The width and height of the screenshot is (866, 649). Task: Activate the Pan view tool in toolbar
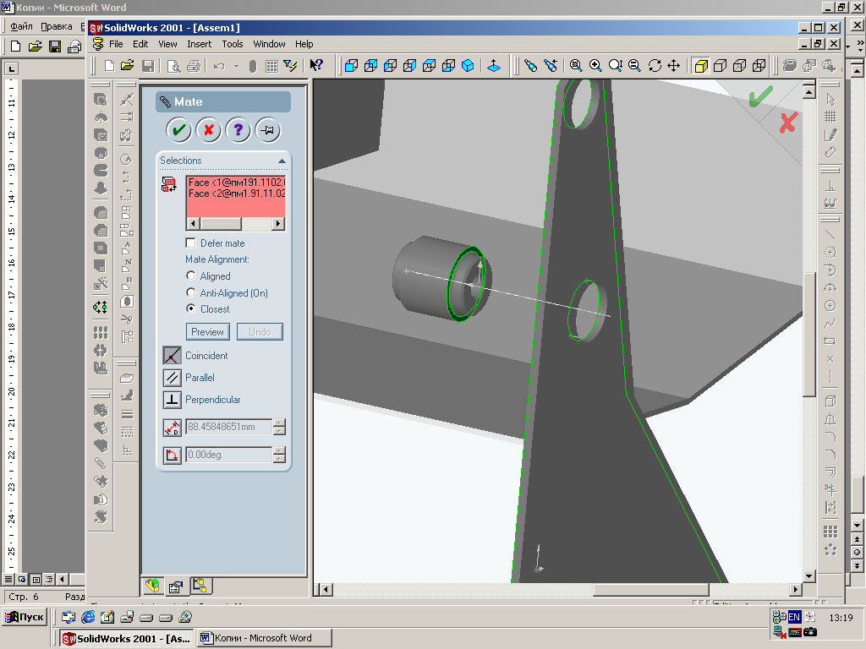point(674,66)
